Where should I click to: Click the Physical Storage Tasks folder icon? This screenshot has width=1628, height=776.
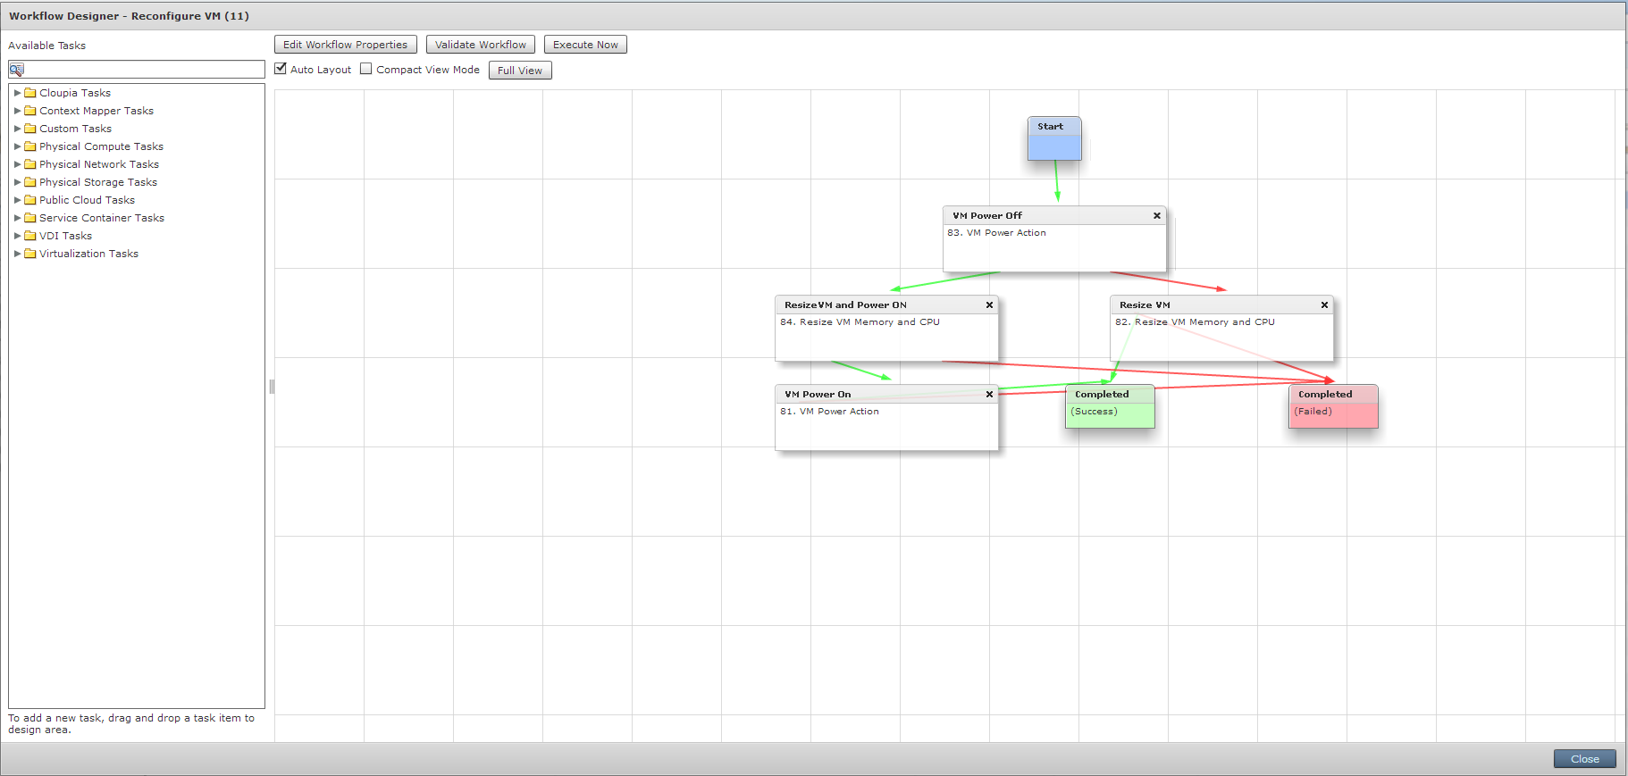click(30, 182)
